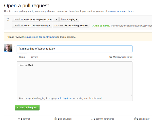This screenshot has height=124, width=152.
Task: Open the head fork natac13/freecodecamp dropdown
Action: click(x=32, y=26)
